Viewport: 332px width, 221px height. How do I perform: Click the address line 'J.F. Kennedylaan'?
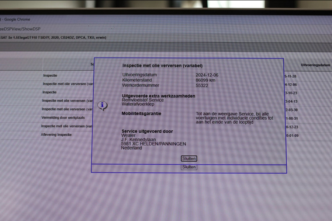[x=138, y=140]
